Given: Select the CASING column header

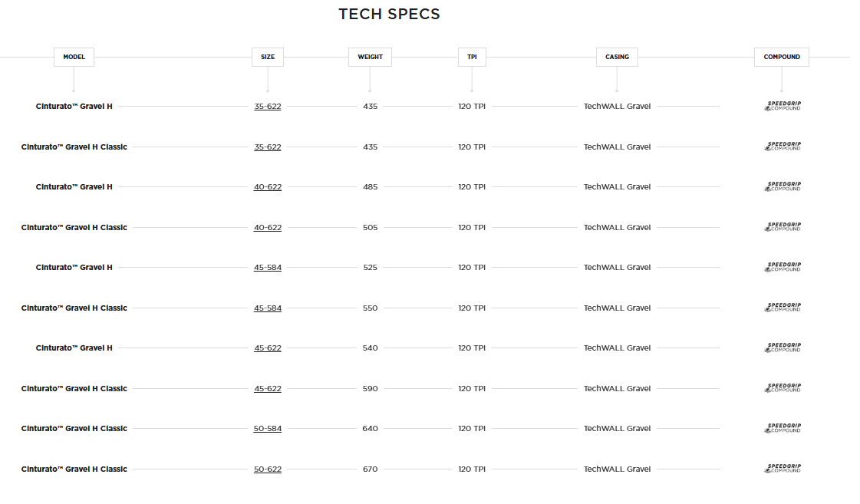Looking at the screenshot, I should click(617, 57).
